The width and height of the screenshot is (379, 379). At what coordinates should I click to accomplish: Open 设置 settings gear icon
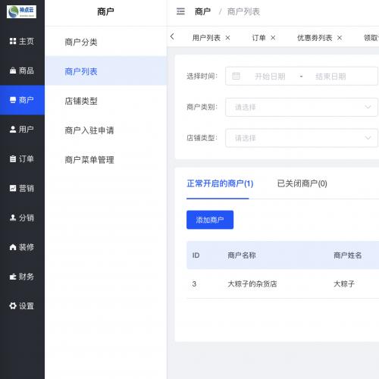[13, 306]
